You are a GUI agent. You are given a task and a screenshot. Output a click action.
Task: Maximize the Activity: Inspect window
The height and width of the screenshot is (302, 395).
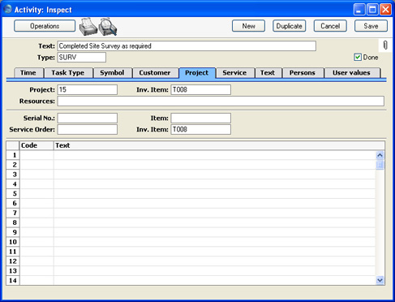click(x=372, y=10)
